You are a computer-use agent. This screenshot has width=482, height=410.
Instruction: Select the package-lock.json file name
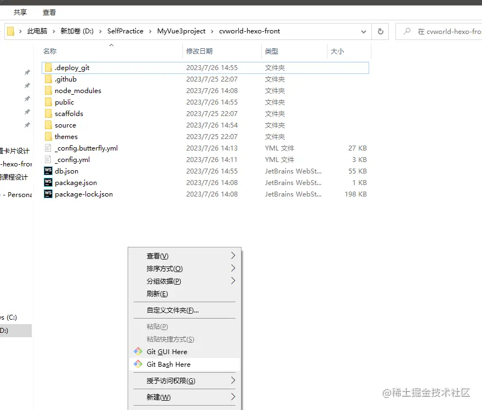[84, 194]
